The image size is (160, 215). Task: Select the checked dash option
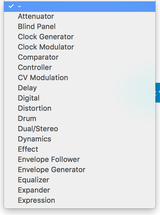(x=80, y=6)
